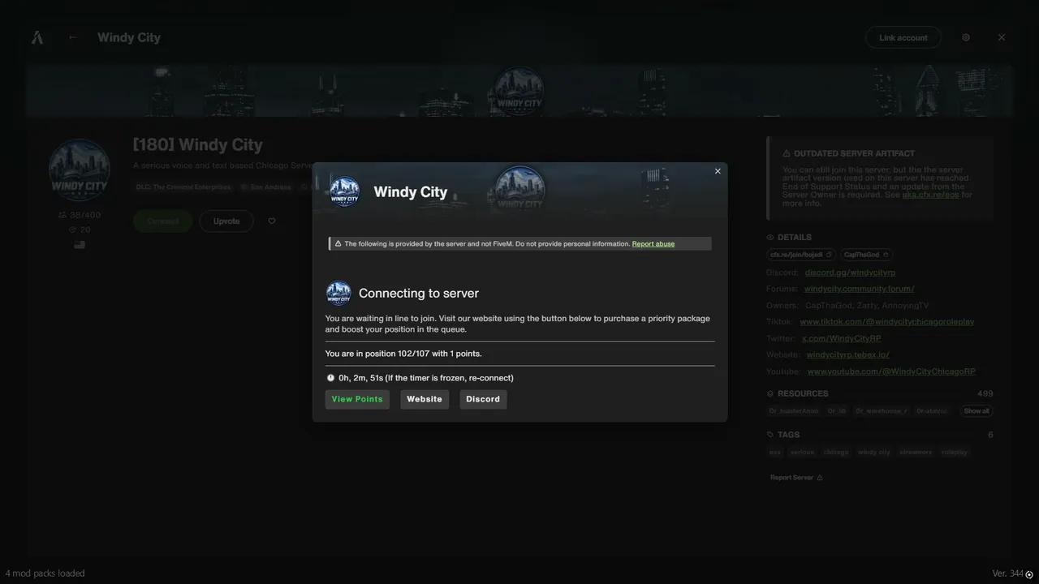
Task: Select the windy city tag
Action: tap(874, 453)
